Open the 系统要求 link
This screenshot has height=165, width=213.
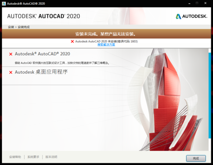33,157
